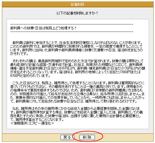Screen dimensions: 155x143
Task: Click third paragraph starting こうした日当などは
Action: point(77,92)
